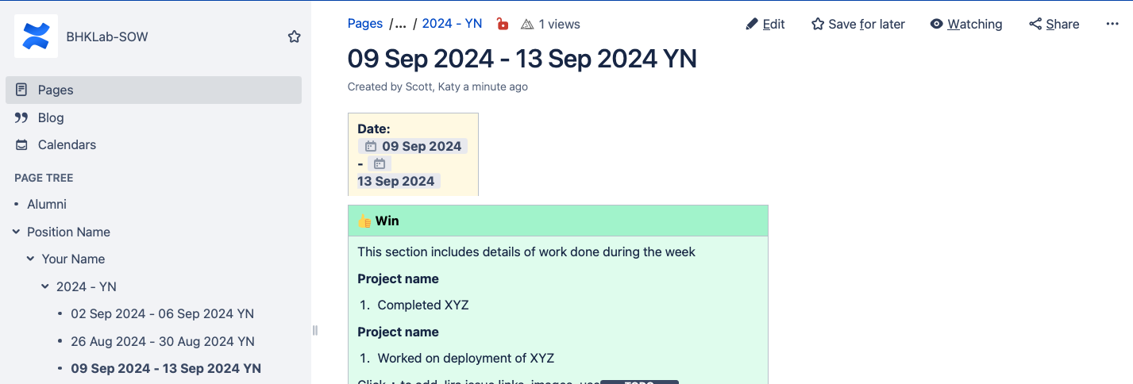1133x384 pixels.
Task: Toggle the Watching page status
Action: [965, 24]
